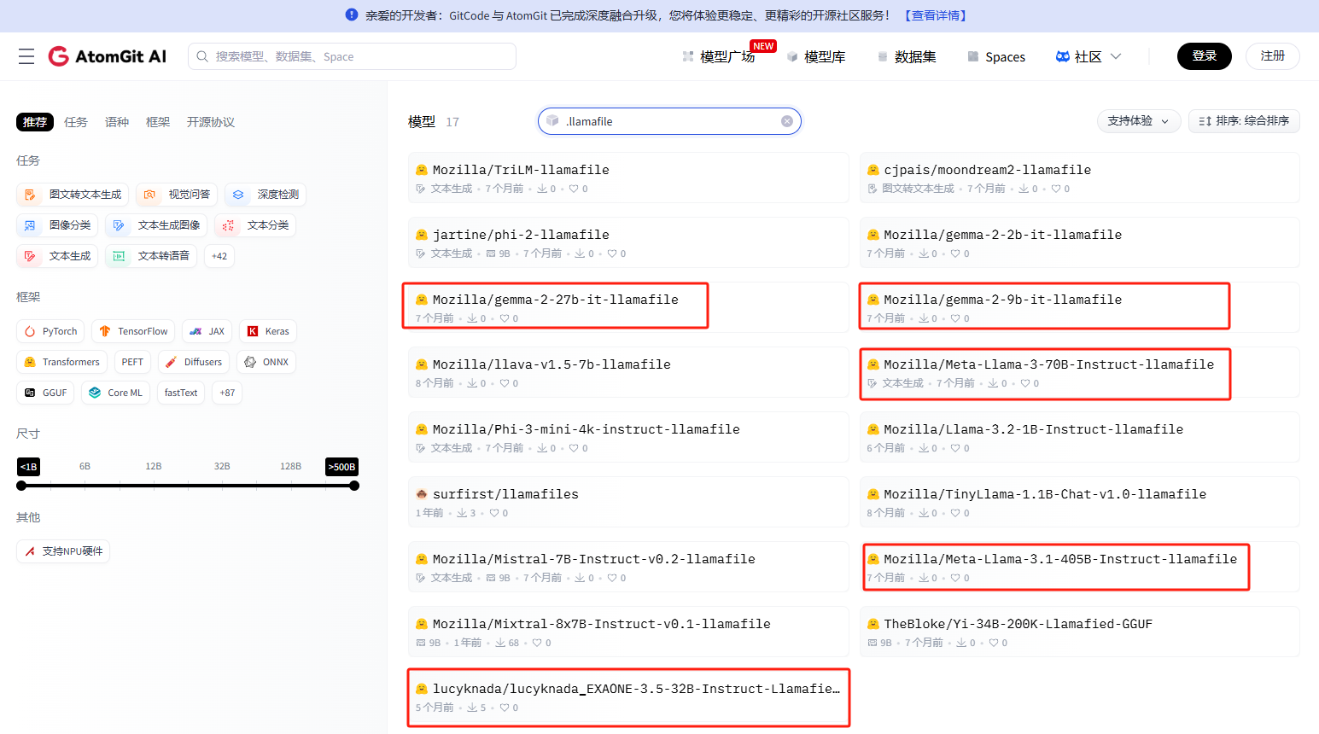Click like heart on Mozilla/TriLM-llamafile
This screenshot has height=734, width=1319.
tap(574, 189)
